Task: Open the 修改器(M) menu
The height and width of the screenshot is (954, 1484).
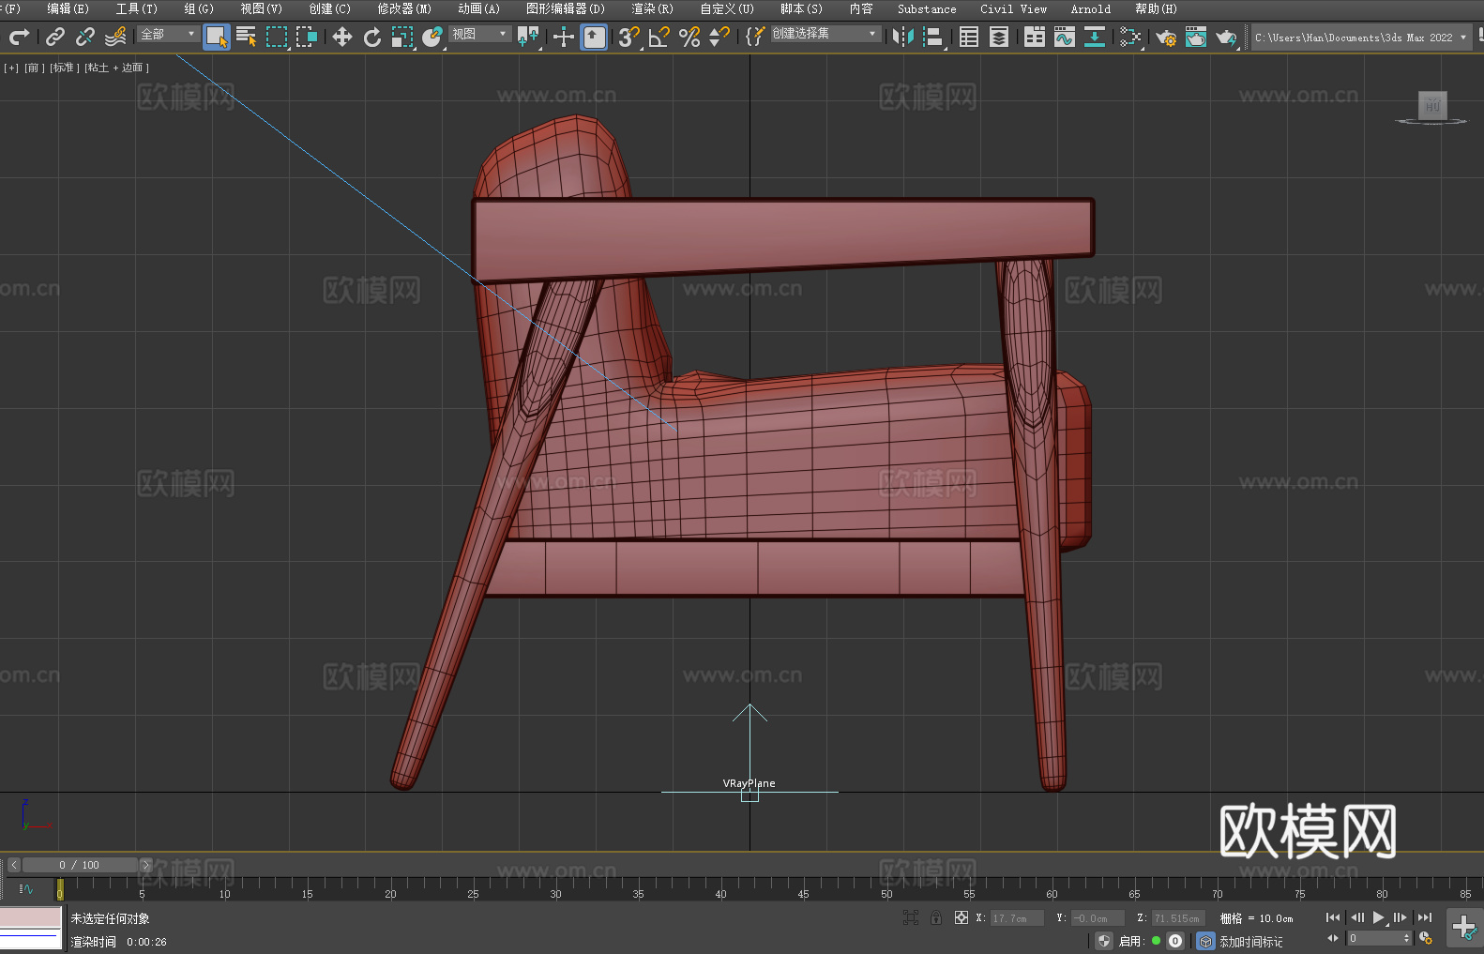Action: [x=404, y=8]
